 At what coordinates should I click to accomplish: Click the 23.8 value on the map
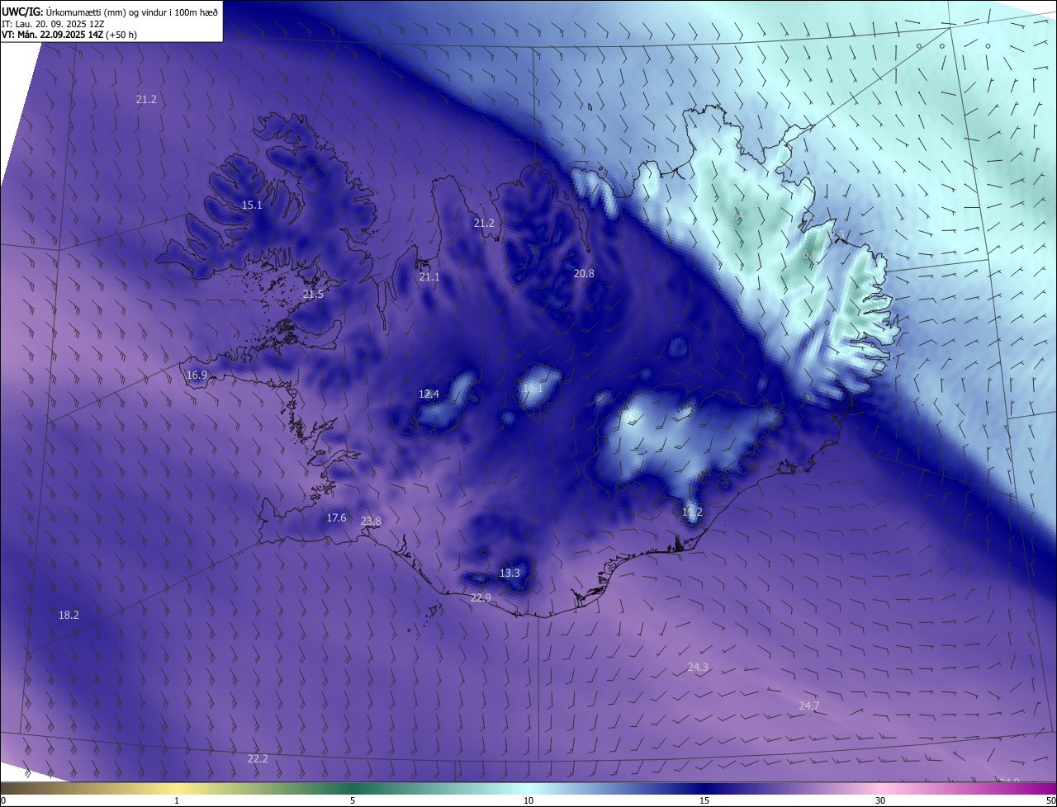[371, 521]
